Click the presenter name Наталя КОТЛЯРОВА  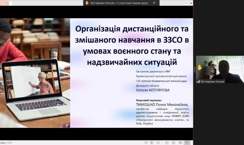tap(153, 90)
